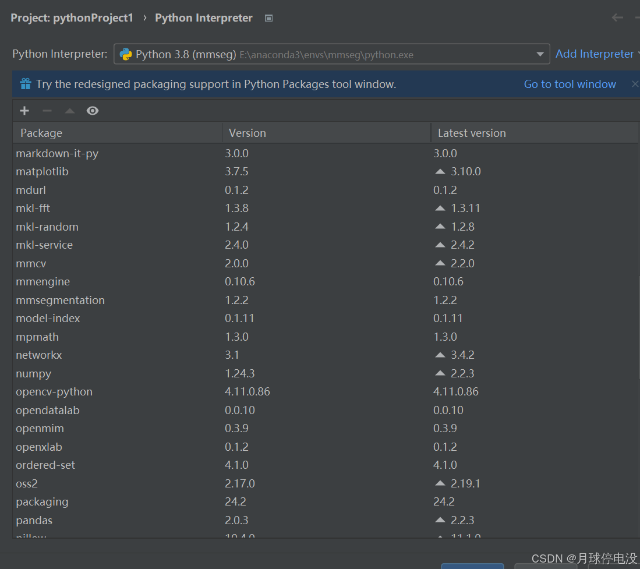Sort by the Package column header
The image size is (640, 569).
click(x=118, y=133)
